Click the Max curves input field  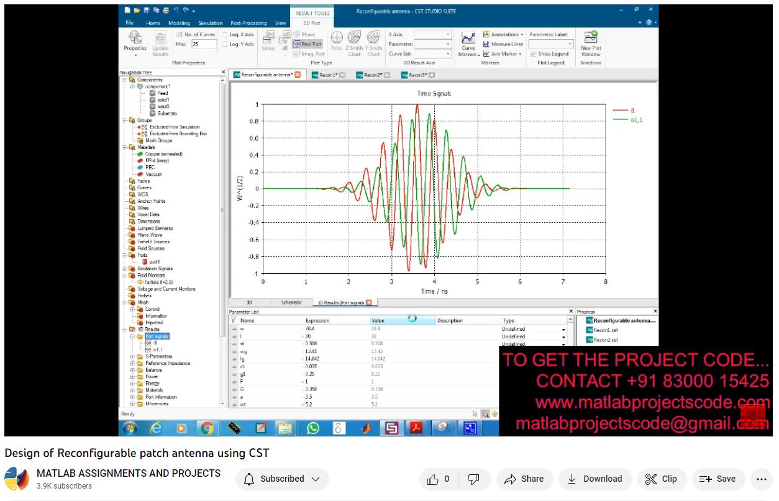[x=203, y=44]
